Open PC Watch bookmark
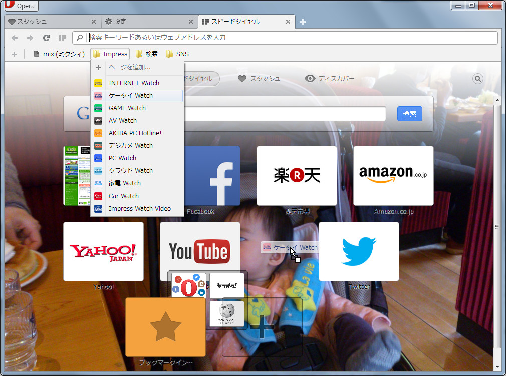Viewport: 506px width, 376px height. point(137,158)
